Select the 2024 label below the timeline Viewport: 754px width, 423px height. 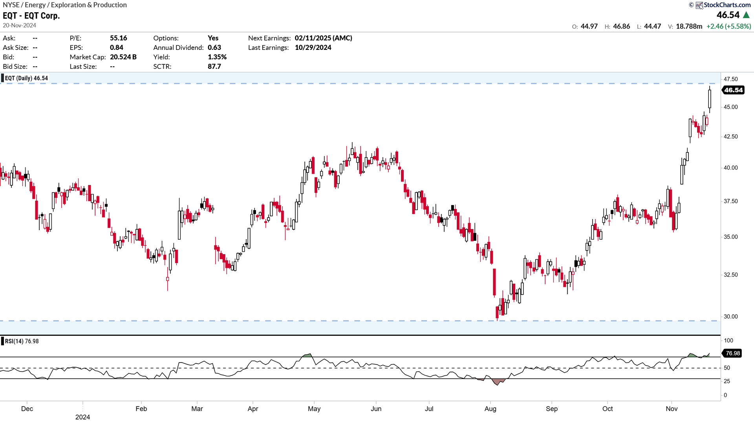pos(82,417)
